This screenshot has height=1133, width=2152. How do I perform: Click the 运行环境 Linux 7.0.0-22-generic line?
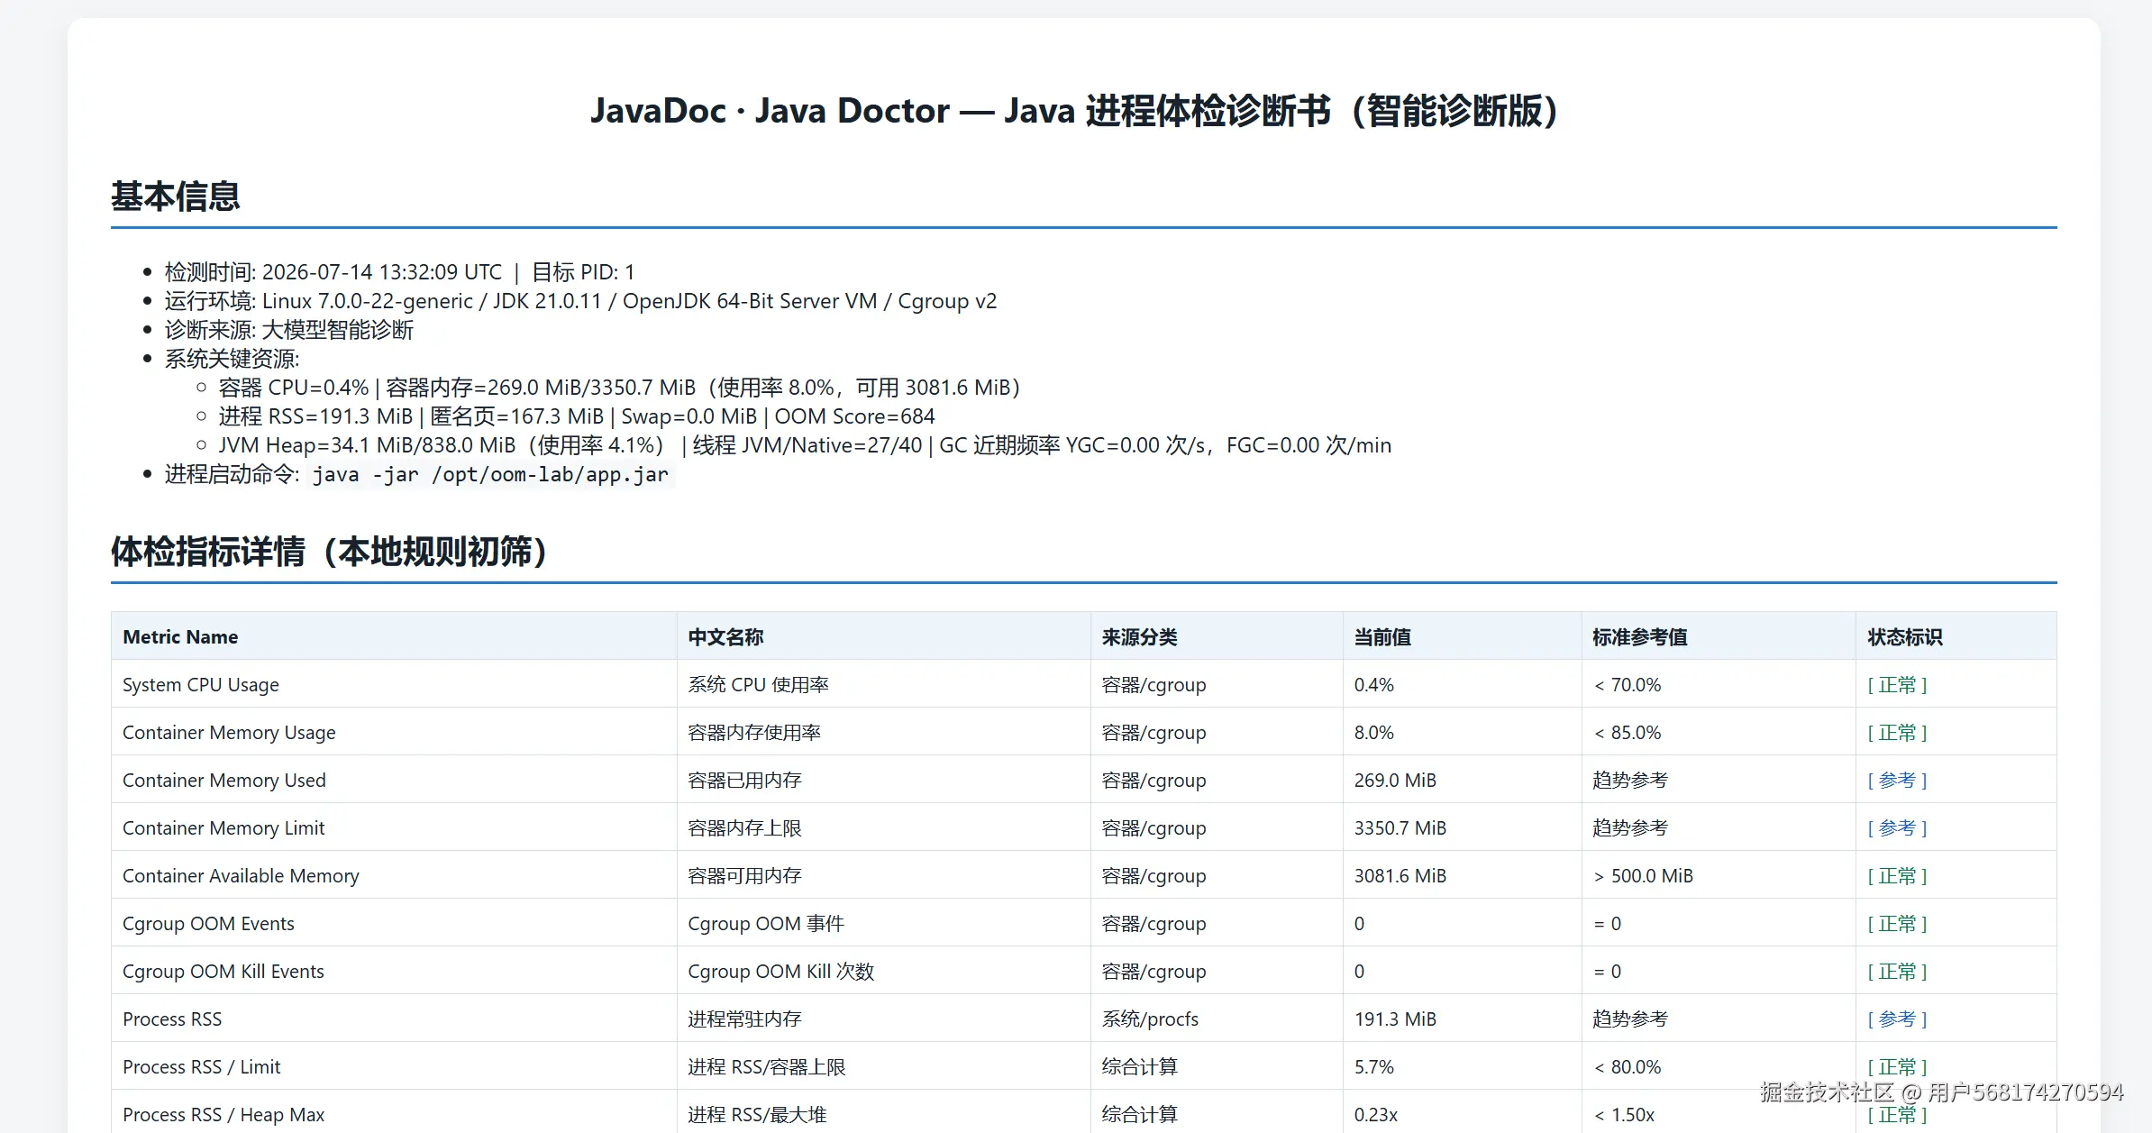pos(580,300)
